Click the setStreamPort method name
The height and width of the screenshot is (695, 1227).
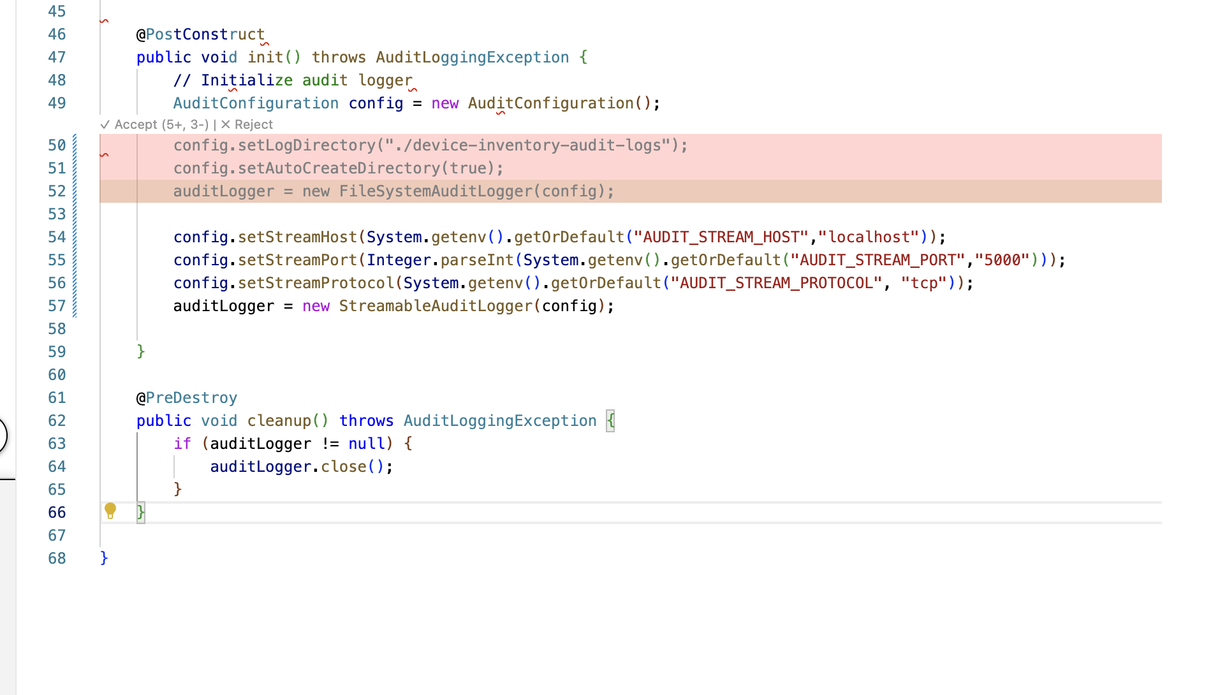tap(297, 260)
